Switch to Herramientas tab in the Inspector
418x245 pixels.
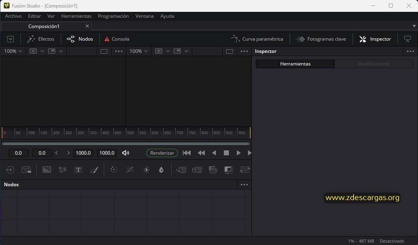click(x=295, y=64)
